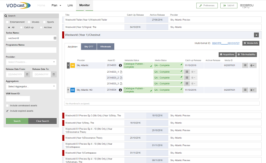Edit media status pencil for asset 2514003
Image resolution: width=266 pixels, height=163 pixels.
click(182, 64)
